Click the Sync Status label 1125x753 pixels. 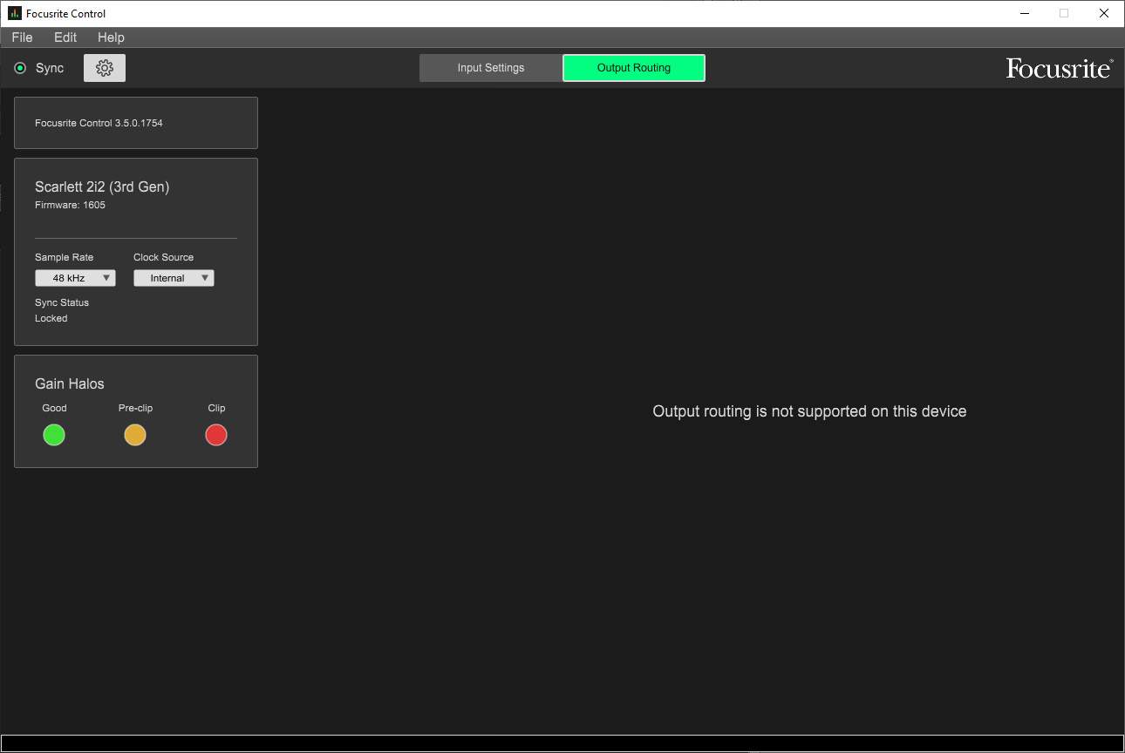click(62, 302)
